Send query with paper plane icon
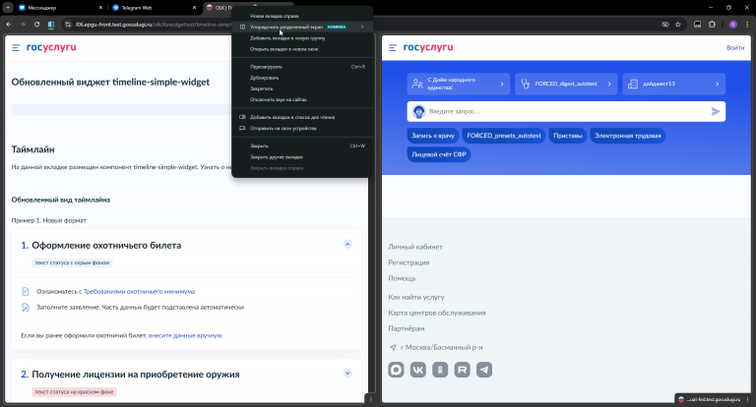The height and width of the screenshot is (407, 756). point(716,112)
